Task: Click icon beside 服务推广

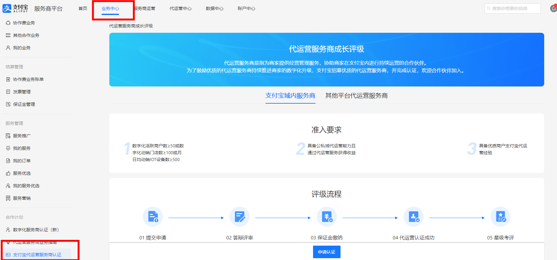Action: [x=8, y=136]
